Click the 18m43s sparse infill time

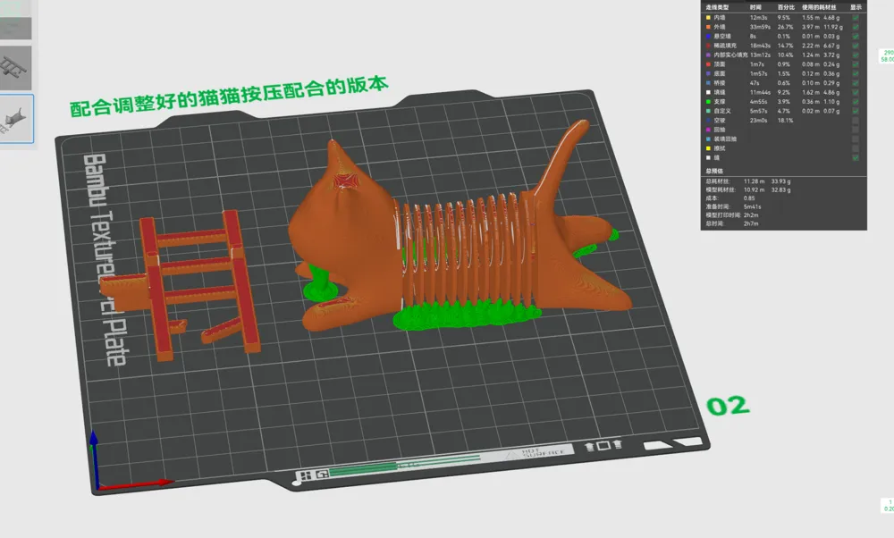pos(760,46)
